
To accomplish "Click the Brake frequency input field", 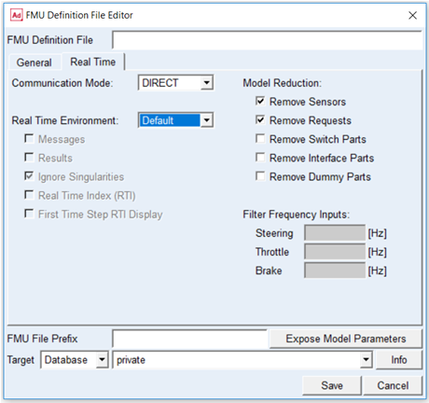I will [335, 271].
